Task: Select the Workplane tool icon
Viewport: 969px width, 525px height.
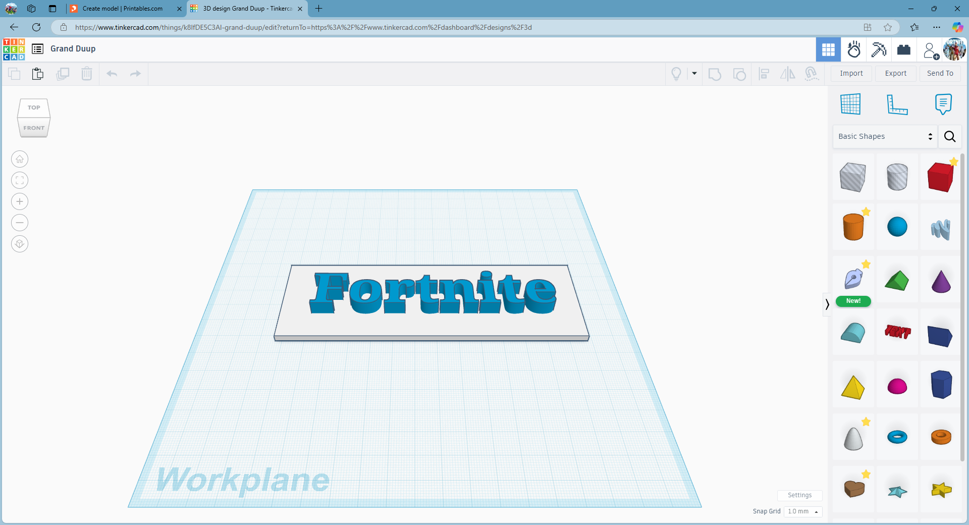Action: point(850,104)
